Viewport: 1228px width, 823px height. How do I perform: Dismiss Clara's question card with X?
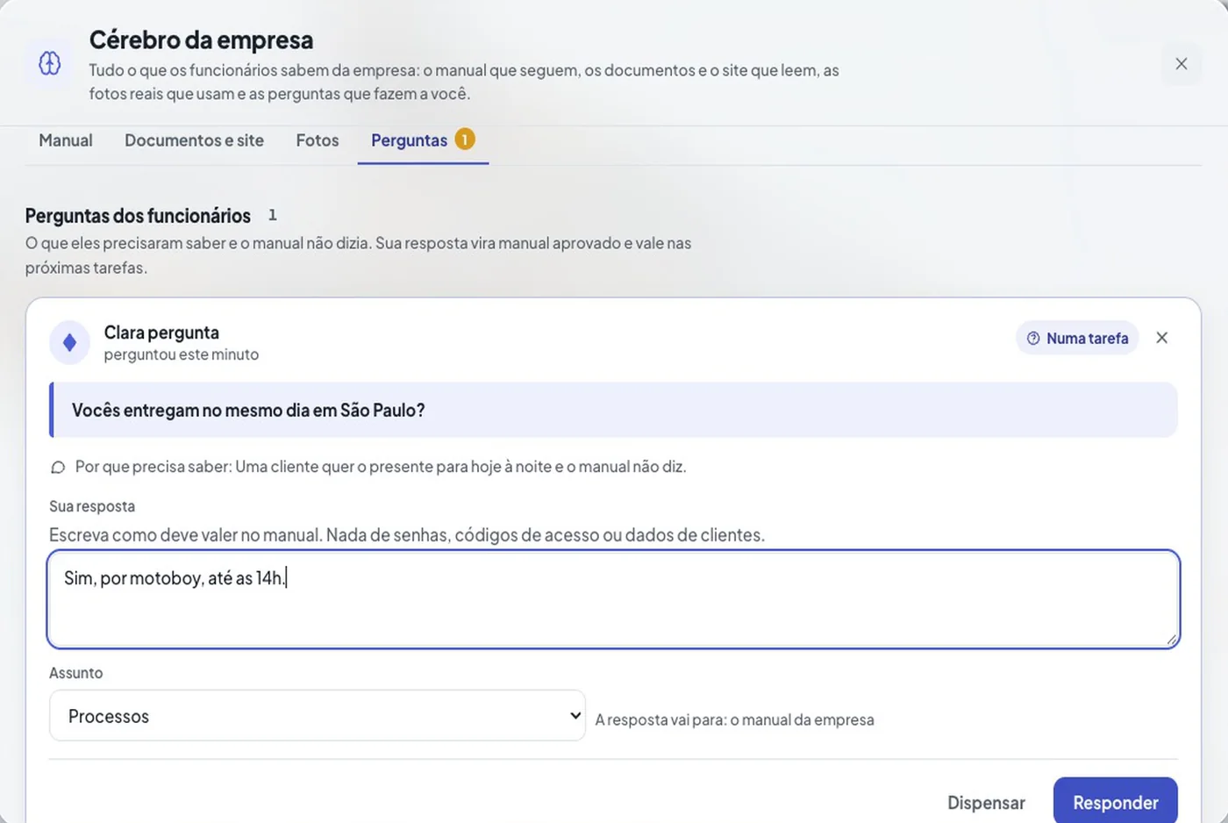[x=1162, y=338]
